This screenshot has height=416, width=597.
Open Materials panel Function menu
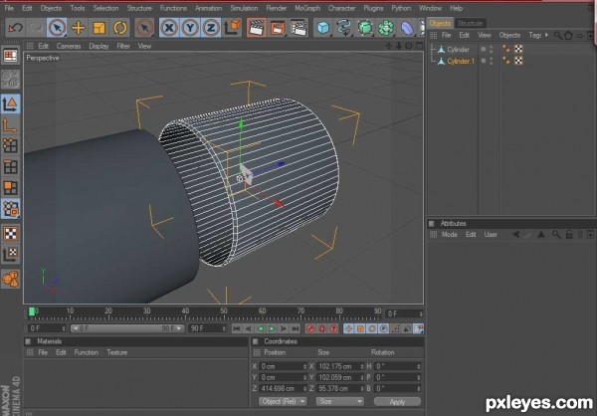pyautogui.click(x=86, y=352)
